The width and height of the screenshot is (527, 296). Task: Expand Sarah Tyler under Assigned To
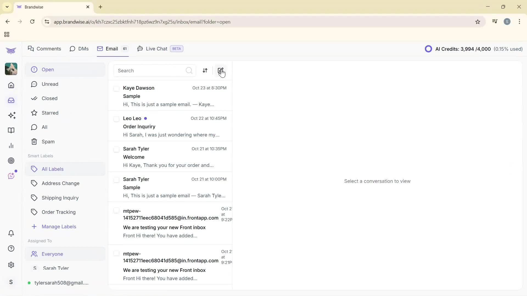tap(56, 268)
